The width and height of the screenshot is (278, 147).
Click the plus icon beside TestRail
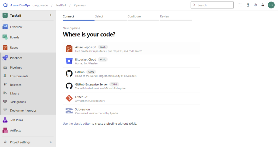[50, 15]
